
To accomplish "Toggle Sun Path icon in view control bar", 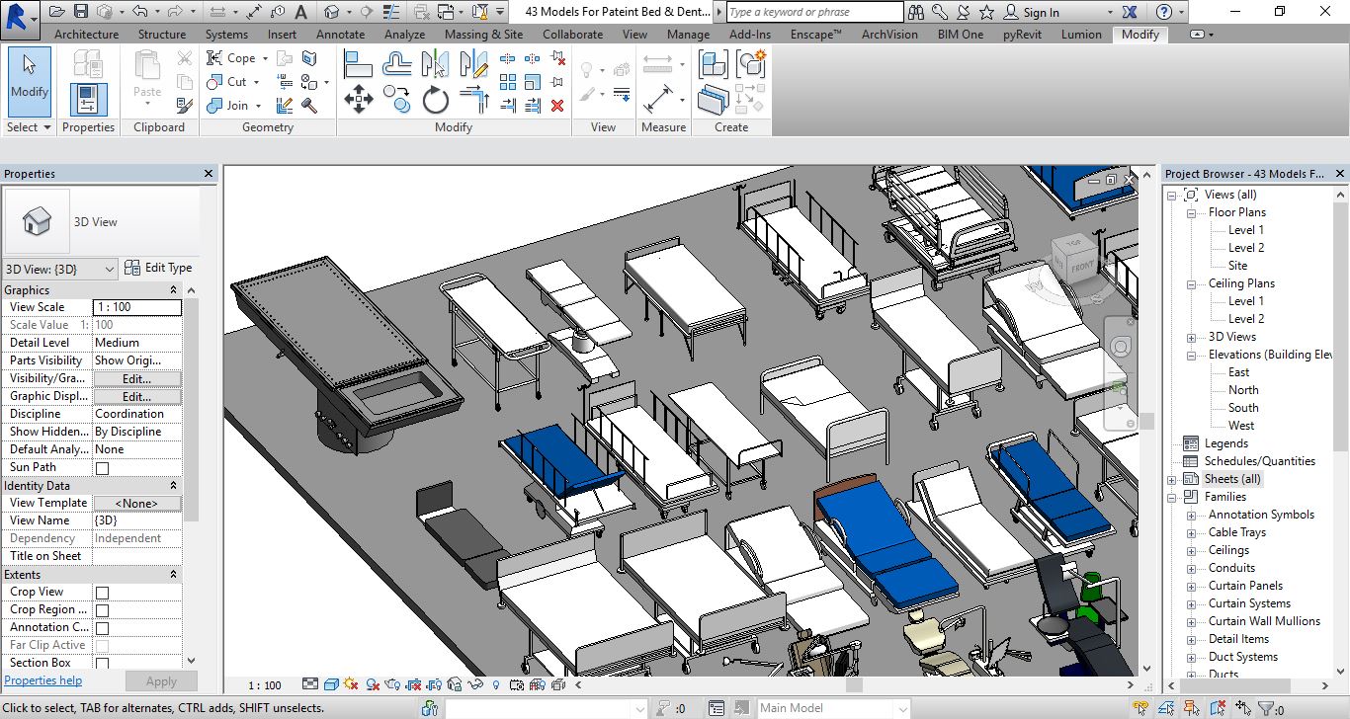I will 352,684.
